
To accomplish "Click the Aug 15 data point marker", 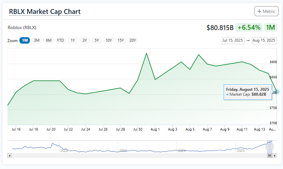I will tap(277, 92).
